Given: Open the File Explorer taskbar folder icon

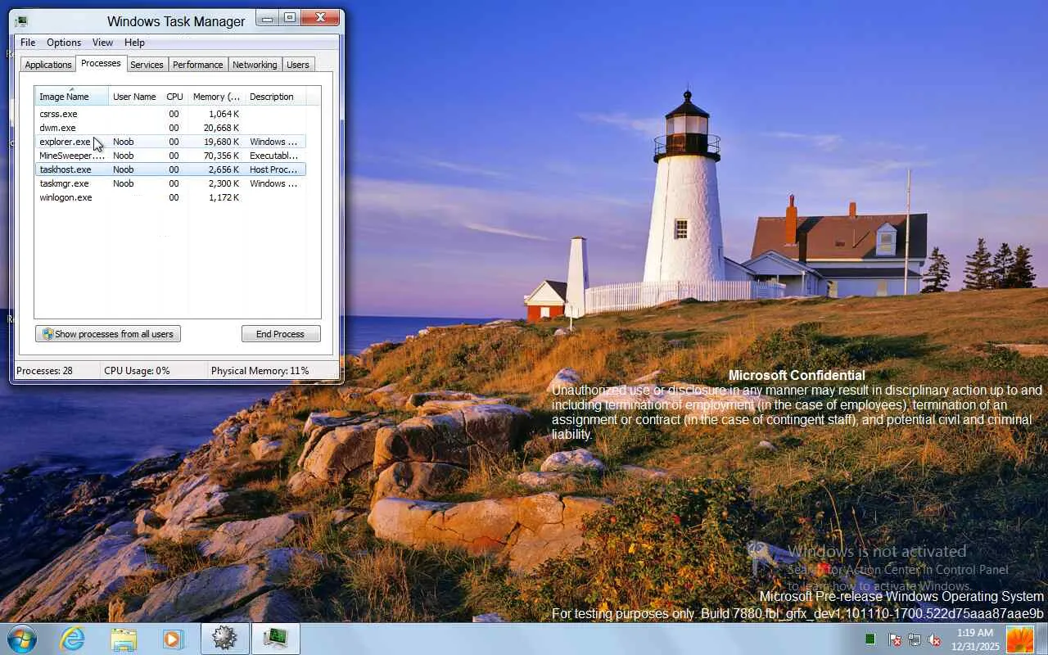Looking at the screenshot, I should pyautogui.click(x=124, y=639).
